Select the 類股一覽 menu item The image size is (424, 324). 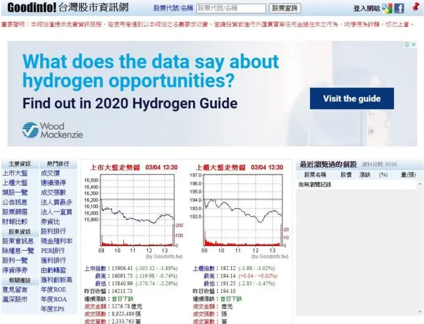point(15,193)
